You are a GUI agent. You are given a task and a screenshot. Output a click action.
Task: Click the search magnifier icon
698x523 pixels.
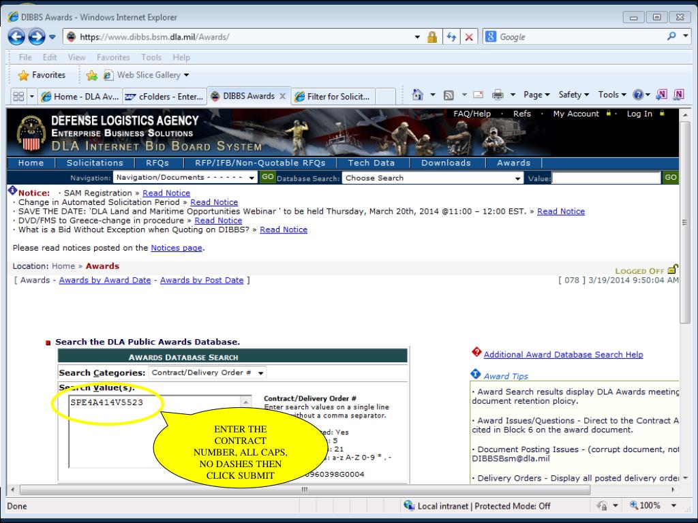(x=671, y=36)
